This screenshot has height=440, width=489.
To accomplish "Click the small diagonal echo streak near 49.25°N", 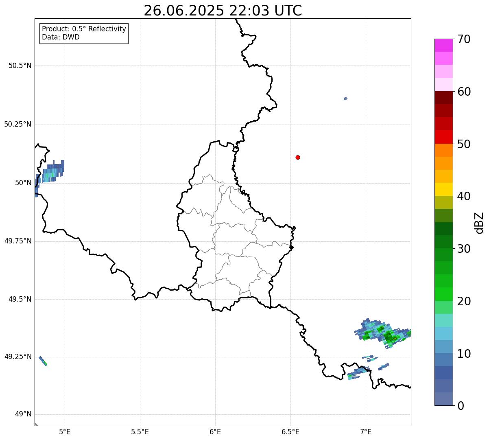I will (x=43, y=361).
